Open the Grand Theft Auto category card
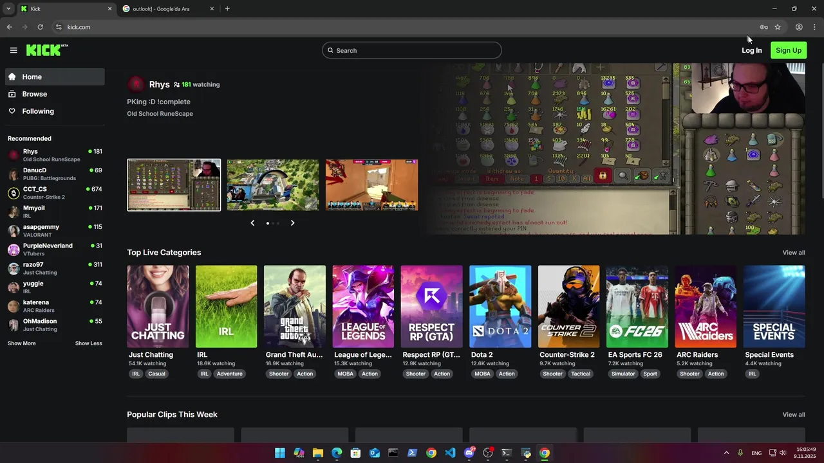This screenshot has width=824, height=463. coord(295,307)
